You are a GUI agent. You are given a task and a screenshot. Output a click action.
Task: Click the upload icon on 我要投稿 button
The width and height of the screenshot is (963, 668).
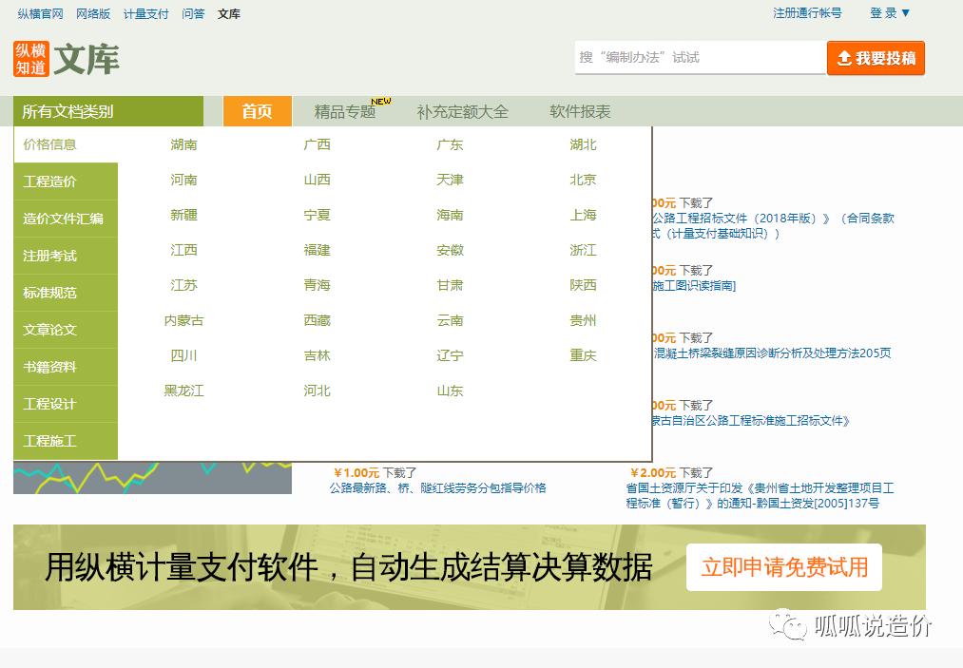[845, 58]
